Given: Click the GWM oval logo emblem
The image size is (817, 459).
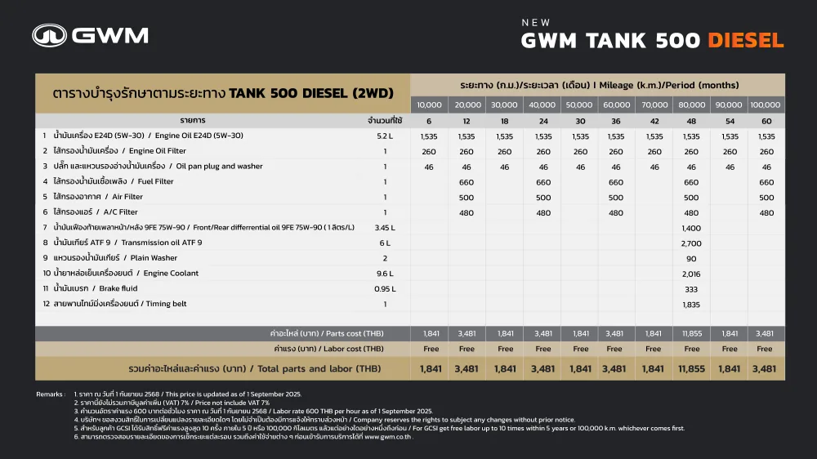Looking at the screenshot, I should pyautogui.click(x=50, y=35).
